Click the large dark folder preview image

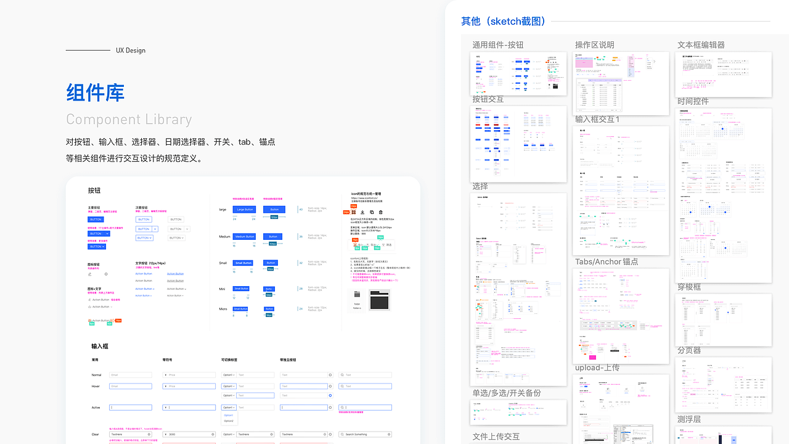(379, 300)
